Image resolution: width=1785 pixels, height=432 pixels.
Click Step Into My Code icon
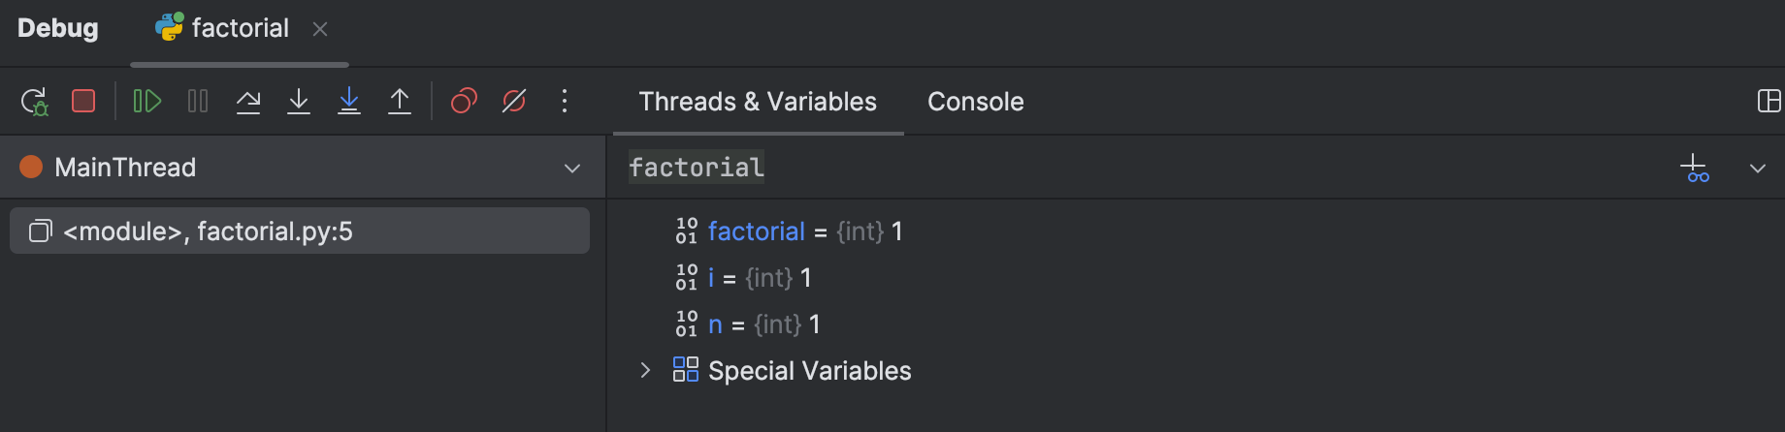click(349, 101)
